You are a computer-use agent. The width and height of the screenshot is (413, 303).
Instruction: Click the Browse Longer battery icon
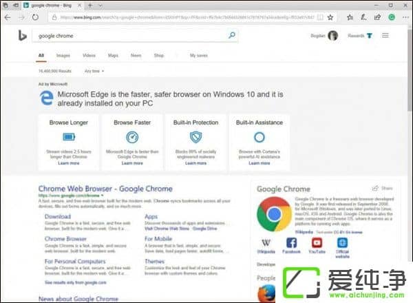pos(69,137)
